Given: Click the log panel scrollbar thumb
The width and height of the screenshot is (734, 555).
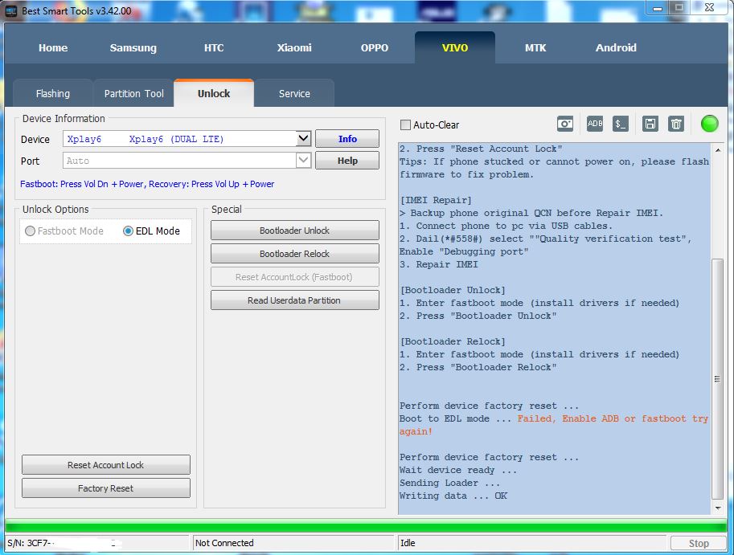Looking at the screenshot, I should [717, 379].
